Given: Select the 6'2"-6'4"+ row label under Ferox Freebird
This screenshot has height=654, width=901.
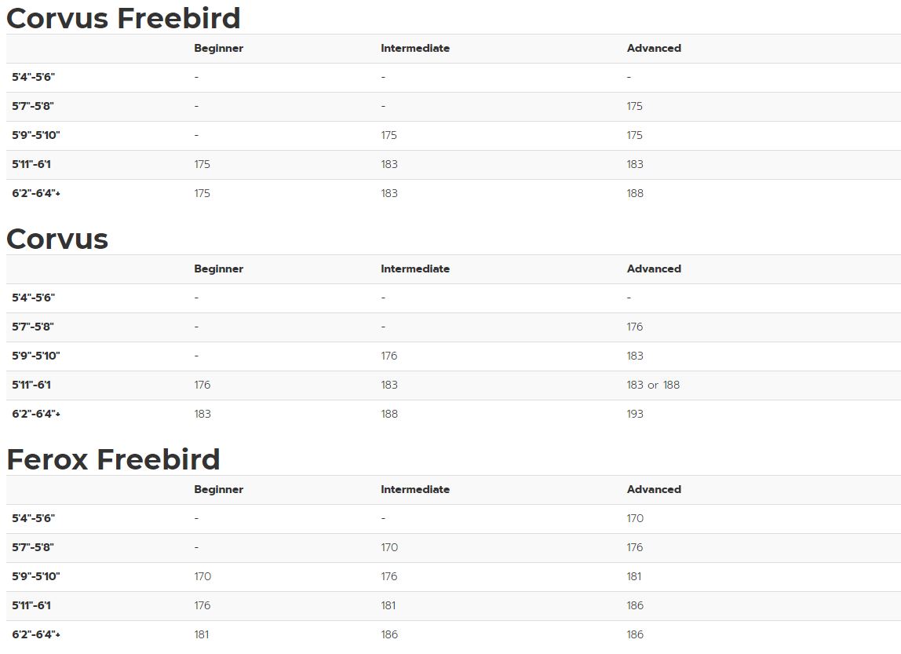Looking at the screenshot, I should [36, 634].
